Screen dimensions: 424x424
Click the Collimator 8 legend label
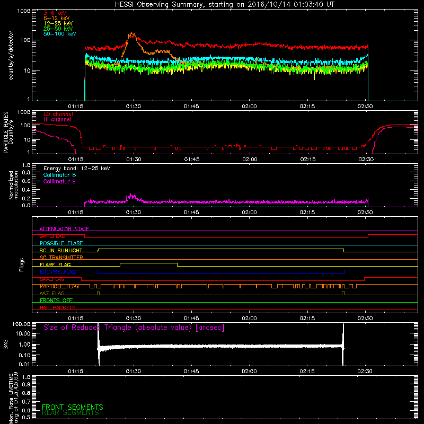(59, 175)
